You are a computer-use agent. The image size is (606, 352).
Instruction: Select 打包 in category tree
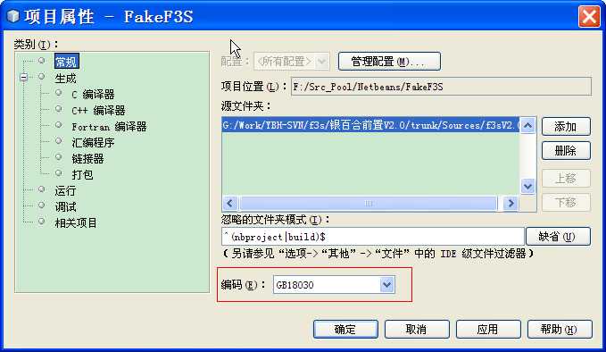pyautogui.click(x=82, y=174)
